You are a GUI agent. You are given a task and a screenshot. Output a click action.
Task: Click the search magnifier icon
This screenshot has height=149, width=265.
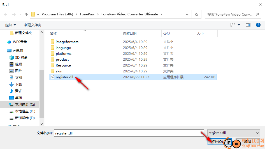click(x=257, y=15)
